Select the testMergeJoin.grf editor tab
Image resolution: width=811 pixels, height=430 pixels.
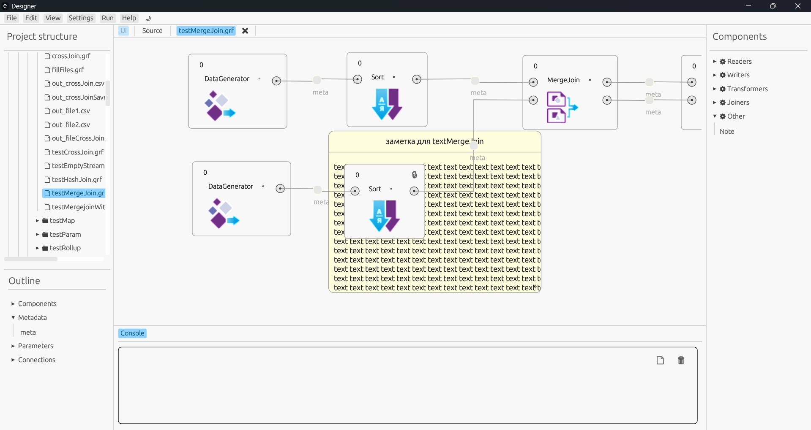pos(206,31)
